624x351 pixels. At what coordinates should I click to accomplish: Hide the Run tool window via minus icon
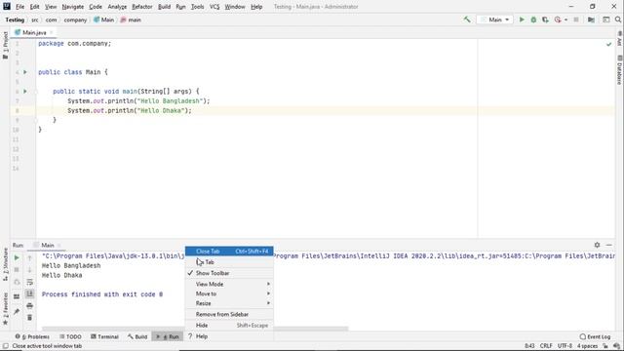click(608, 245)
